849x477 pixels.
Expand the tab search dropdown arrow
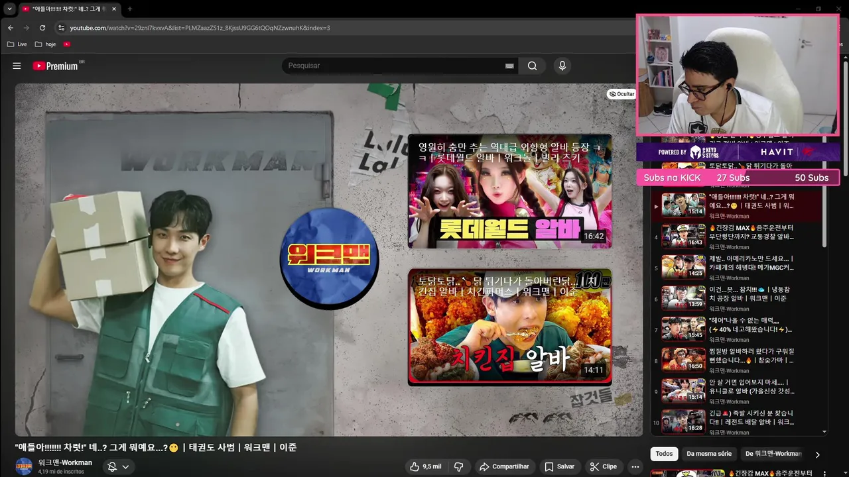[x=9, y=9]
